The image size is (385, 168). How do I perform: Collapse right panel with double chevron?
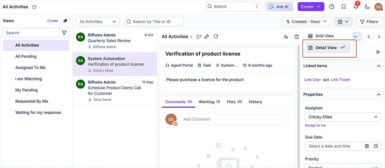click(x=378, y=52)
